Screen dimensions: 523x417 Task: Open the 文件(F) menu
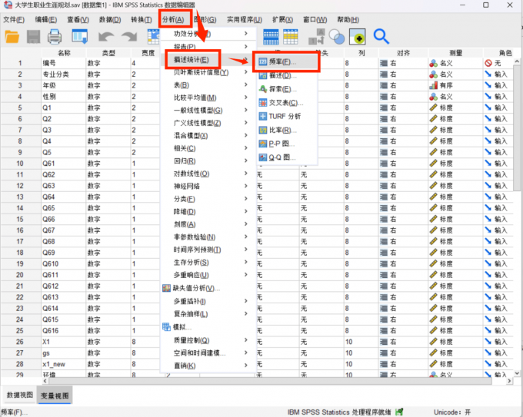pyautogui.click(x=14, y=20)
